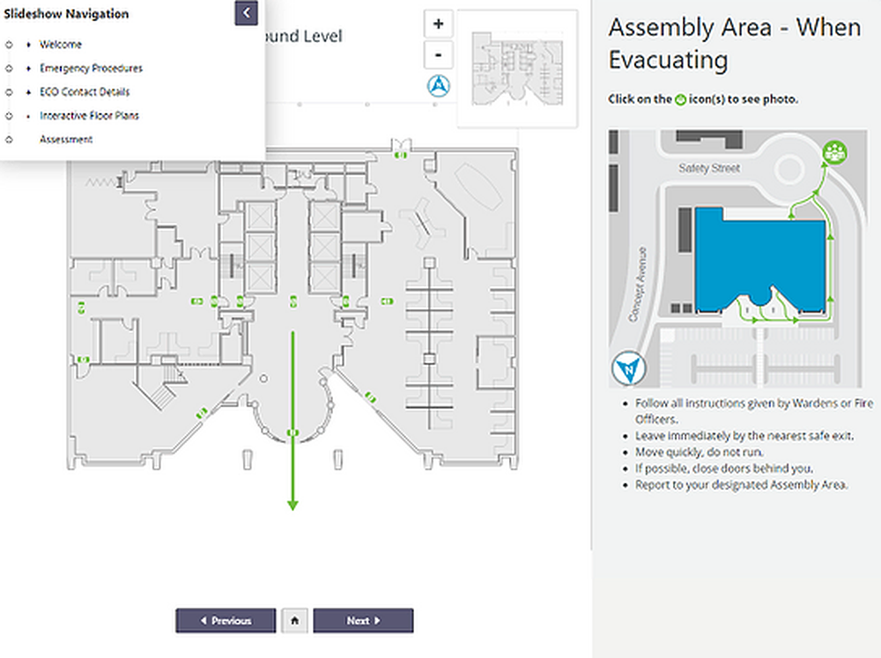
Task: Click the 'Safety Street' label on the map
Action: click(709, 167)
